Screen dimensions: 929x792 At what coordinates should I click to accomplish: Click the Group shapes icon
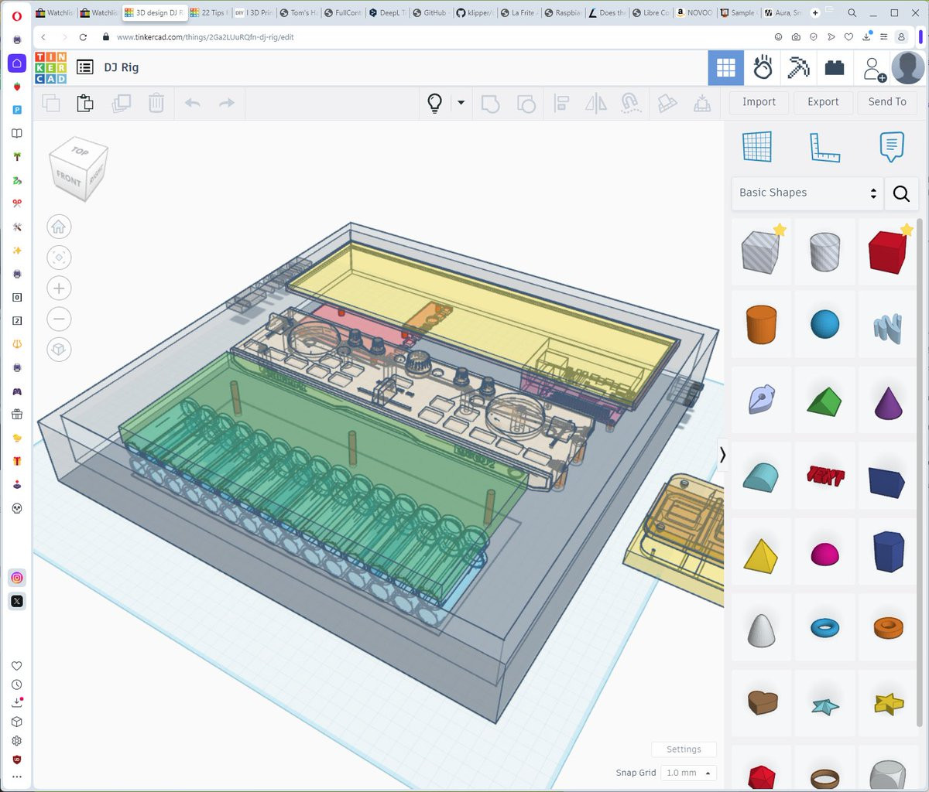[x=490, y=103]
